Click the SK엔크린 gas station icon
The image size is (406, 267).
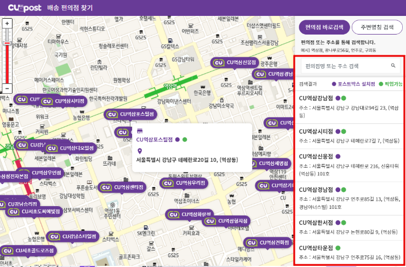[146, 228]
